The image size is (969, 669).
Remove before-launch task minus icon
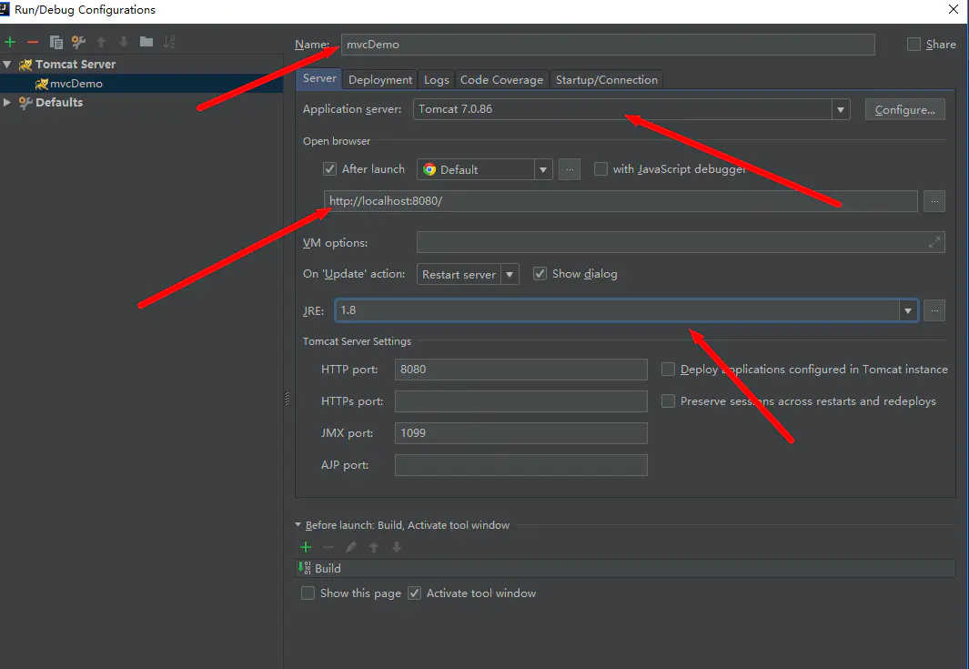328,547
